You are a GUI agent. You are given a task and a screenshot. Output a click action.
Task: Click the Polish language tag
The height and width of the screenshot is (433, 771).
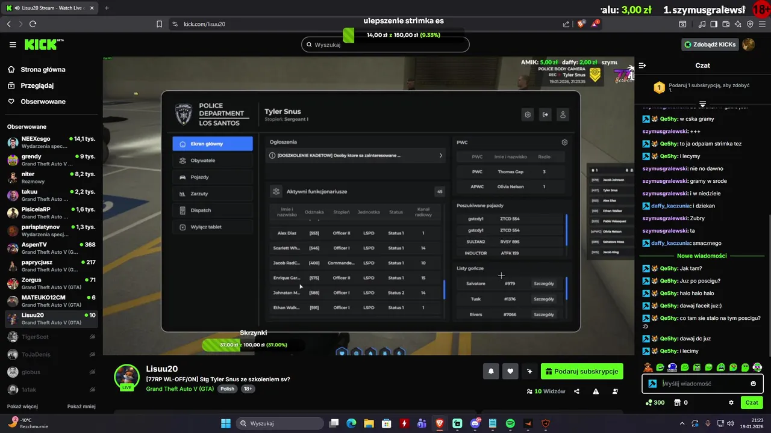click(x=227, y=389)
